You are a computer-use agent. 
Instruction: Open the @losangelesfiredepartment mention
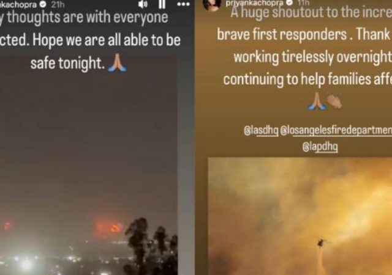pyautogui.click(x=336, y=131)
